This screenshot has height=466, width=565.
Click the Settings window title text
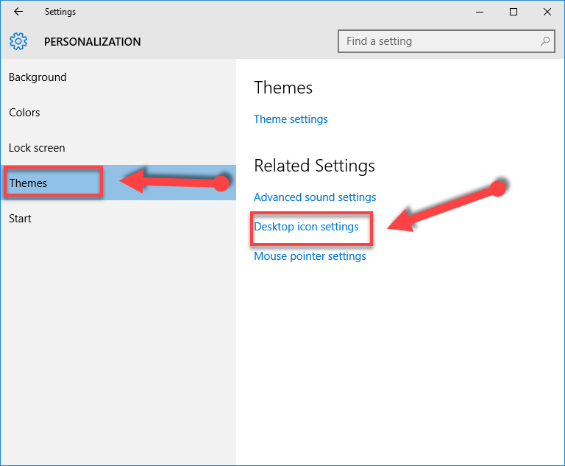pos(60,12)
